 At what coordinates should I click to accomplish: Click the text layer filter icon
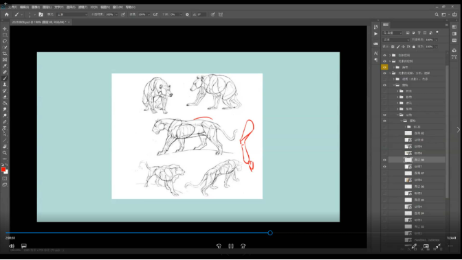pyautogui.click(x=419, y=33)
